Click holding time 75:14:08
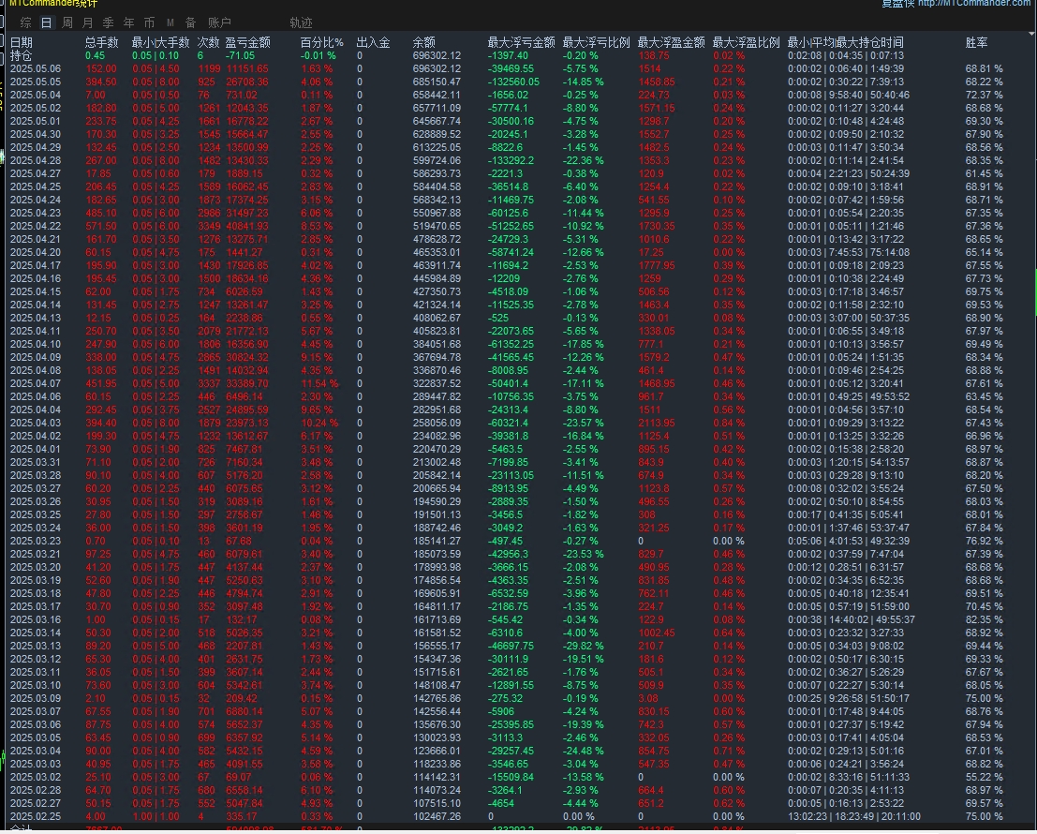The height and width of the screenshot is (834, 1037). pos(890,253)
